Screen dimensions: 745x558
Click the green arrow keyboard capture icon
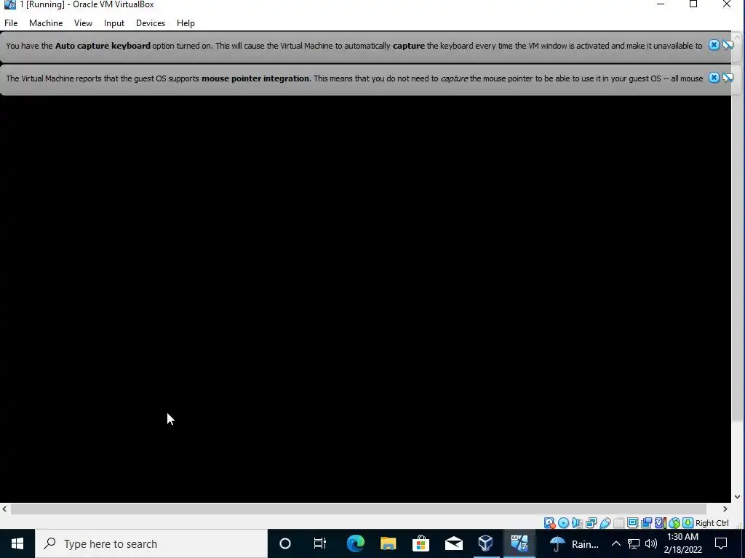[x=688, y=523]
